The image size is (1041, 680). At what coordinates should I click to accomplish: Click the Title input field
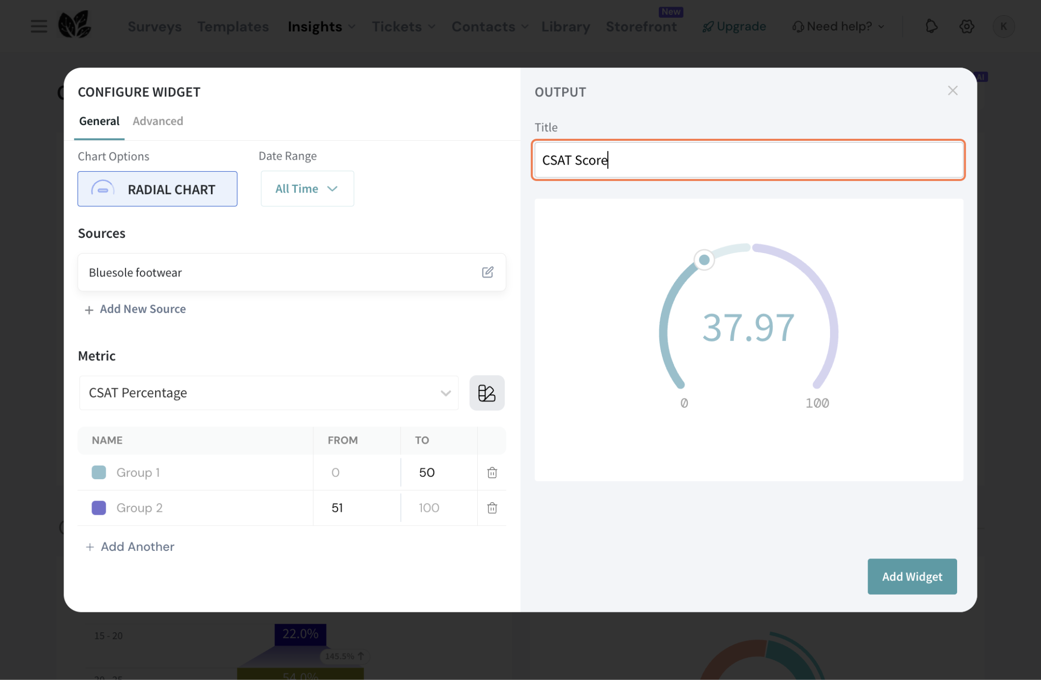coord(748,160)
